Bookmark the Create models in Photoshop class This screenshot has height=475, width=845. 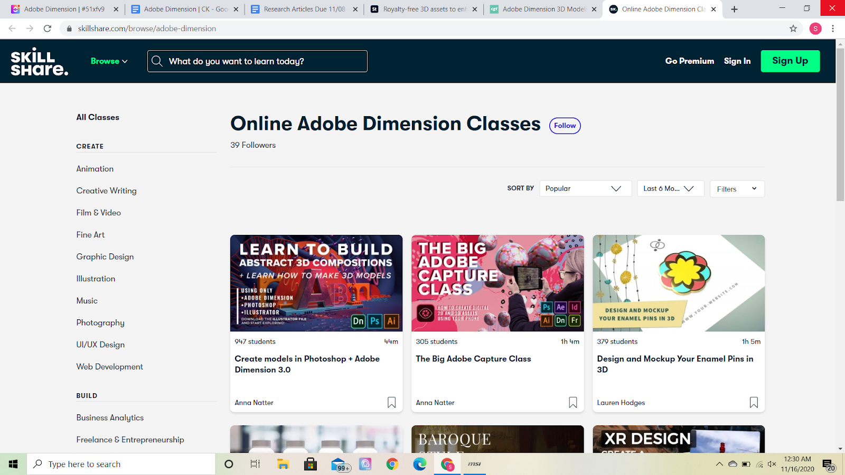pyautogui.click(x=391, y=402)
